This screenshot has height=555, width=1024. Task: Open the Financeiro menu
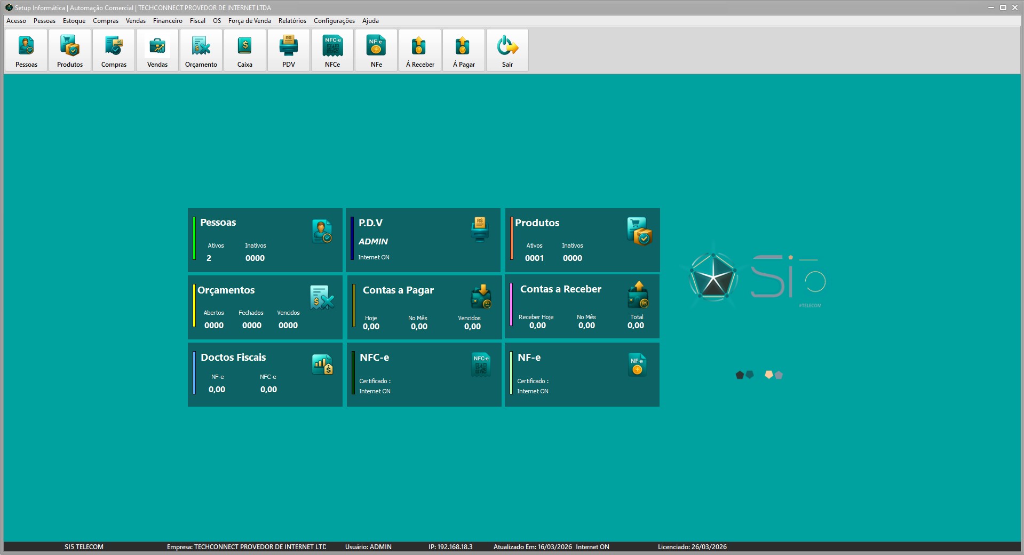coord(168,21)
